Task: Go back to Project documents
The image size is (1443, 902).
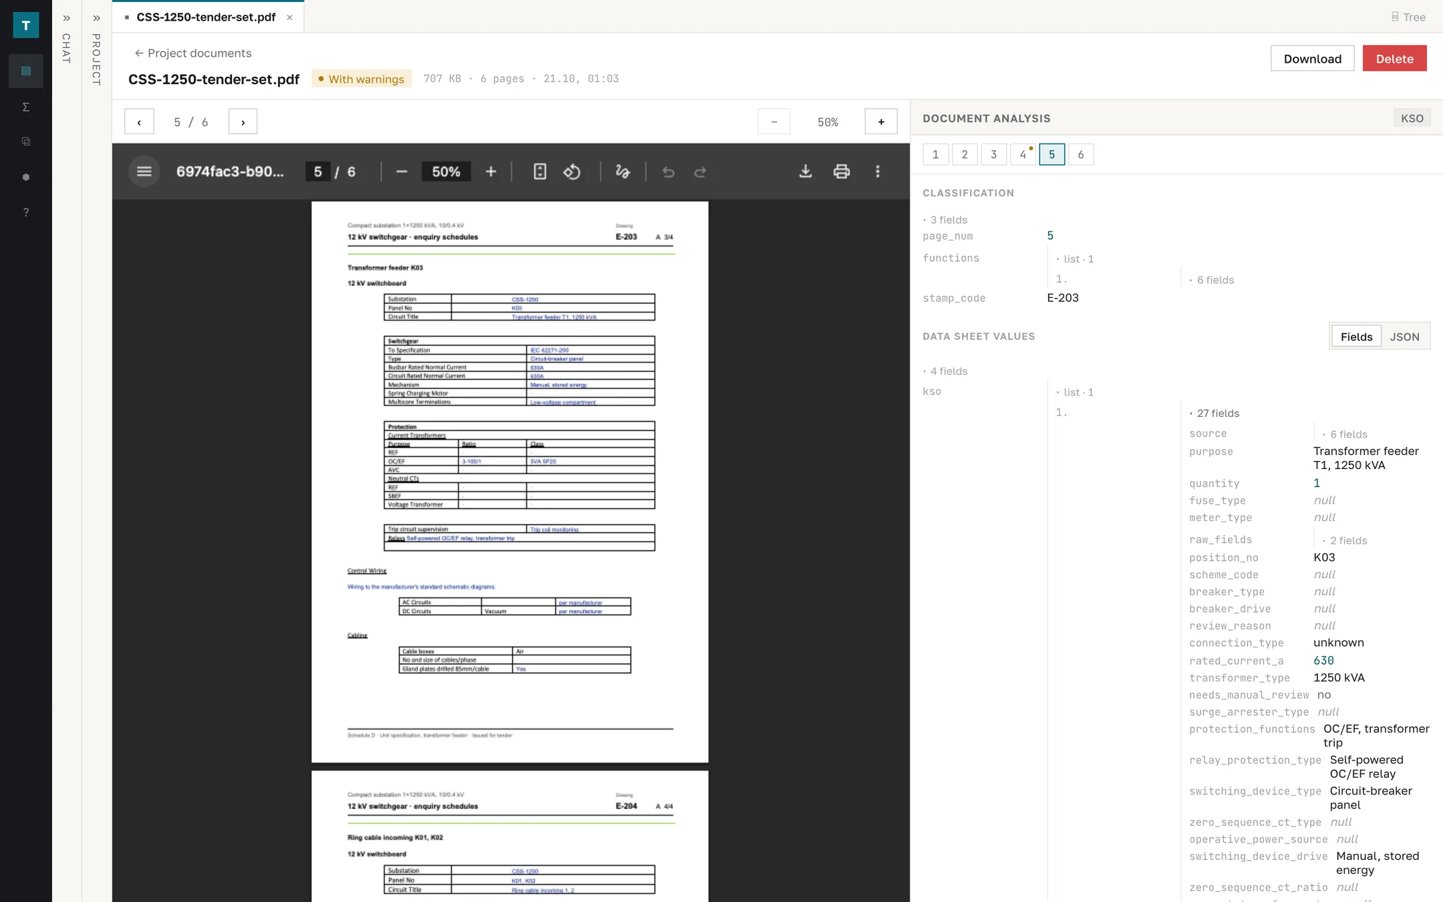Action: click(193, 53)
